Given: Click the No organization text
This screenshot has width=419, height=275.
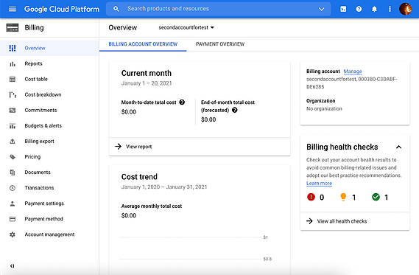Looking at the screenshot, I should point(324,108).
